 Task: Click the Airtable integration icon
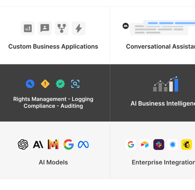pyautogui.click(x=145, y=144)
